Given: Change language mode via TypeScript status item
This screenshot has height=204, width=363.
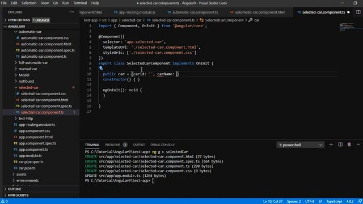Looking at the screenshot, I should click(x=334, y=201).
